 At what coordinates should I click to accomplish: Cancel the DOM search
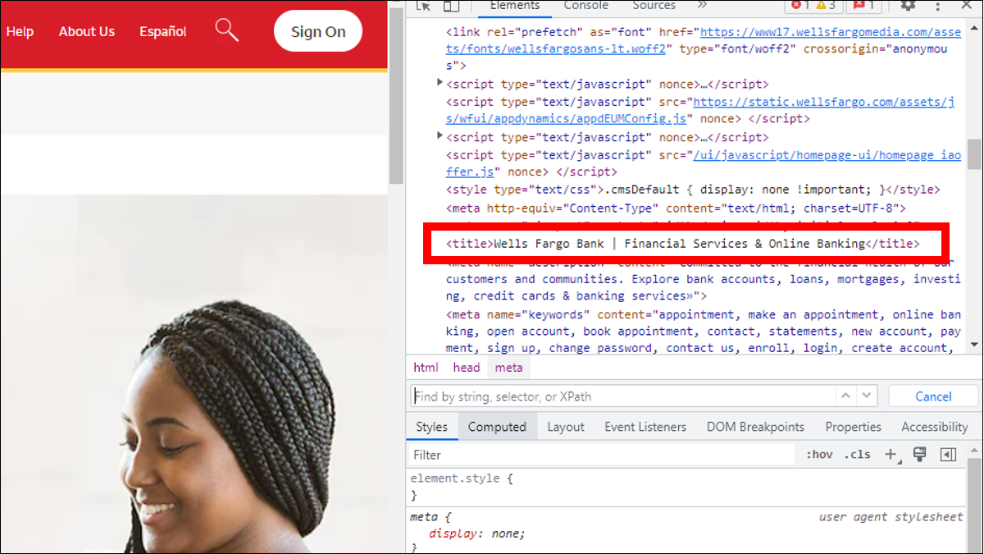[933, 396]
